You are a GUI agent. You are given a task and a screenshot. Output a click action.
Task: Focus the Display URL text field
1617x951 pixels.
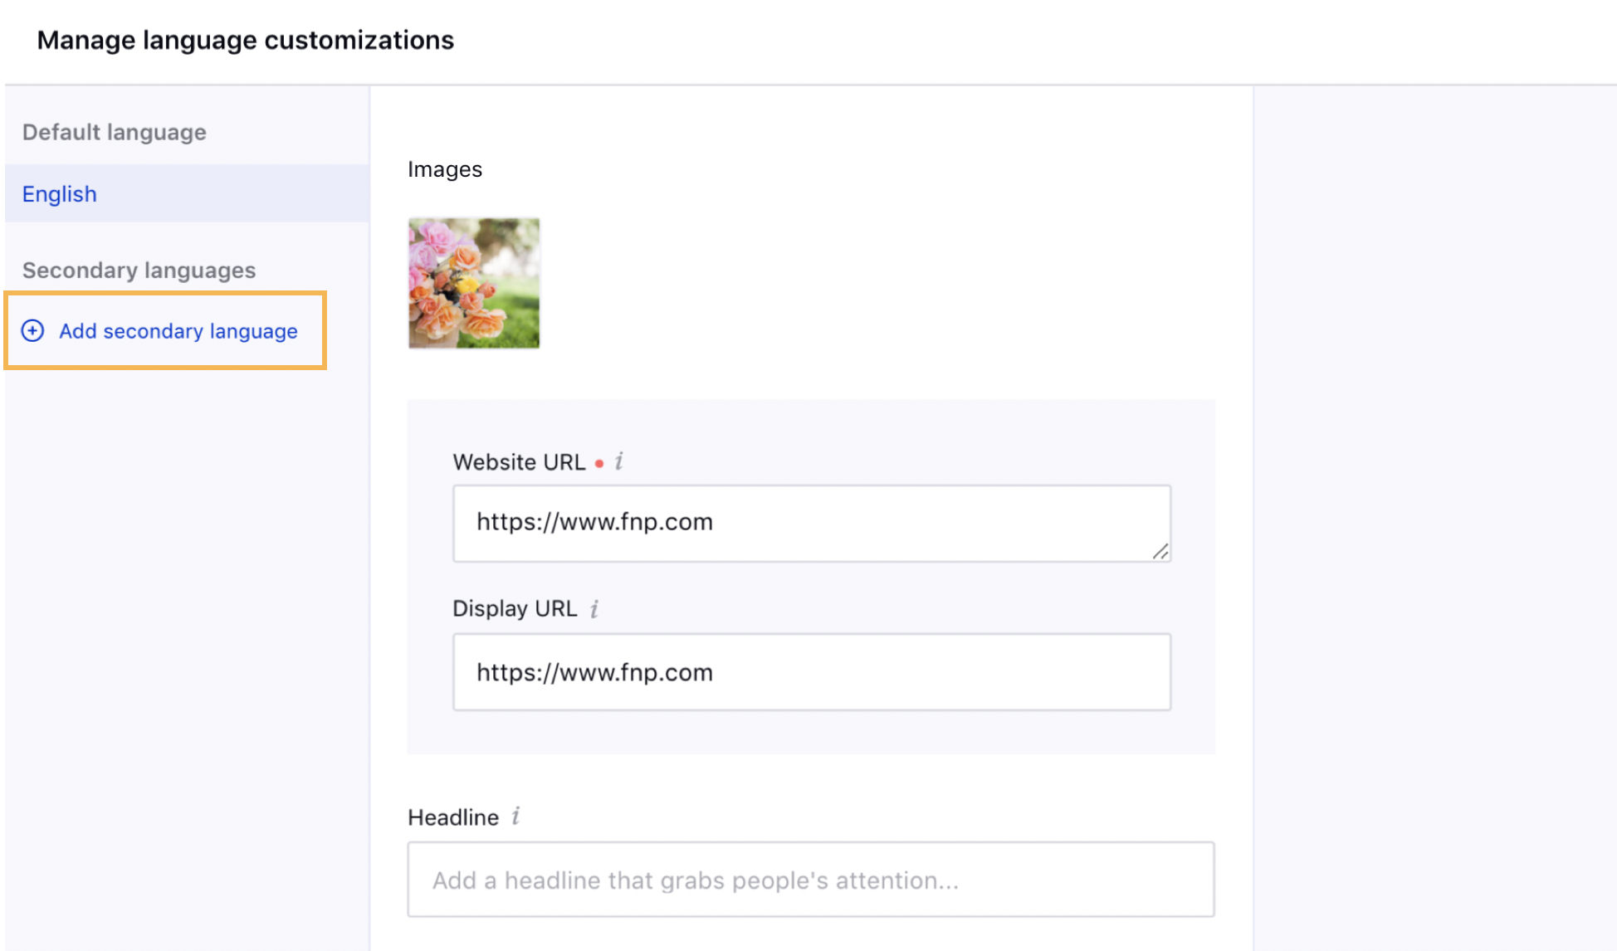(x=812, y=672)
